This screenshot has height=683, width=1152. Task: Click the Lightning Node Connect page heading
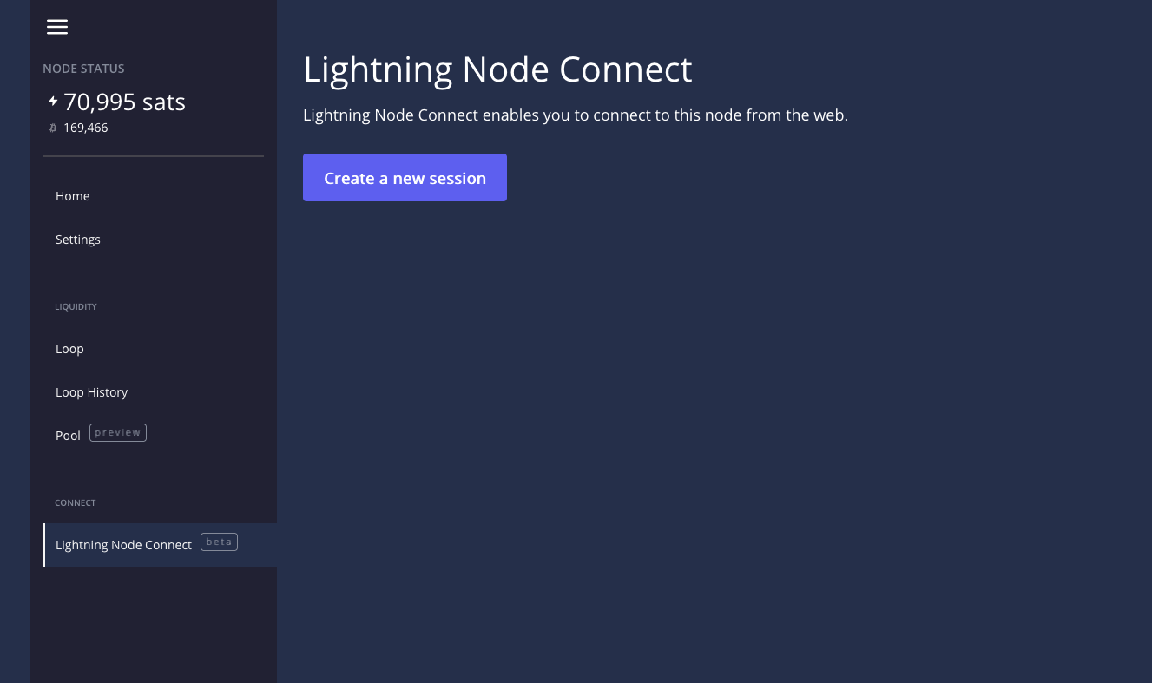click(x=497, y=69)
